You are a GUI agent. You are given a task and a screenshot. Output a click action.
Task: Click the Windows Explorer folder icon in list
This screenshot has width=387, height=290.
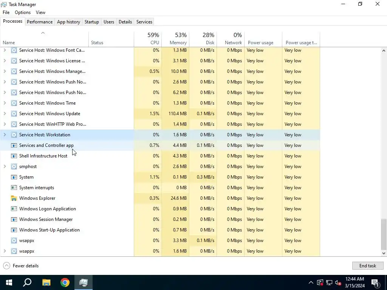14,198
